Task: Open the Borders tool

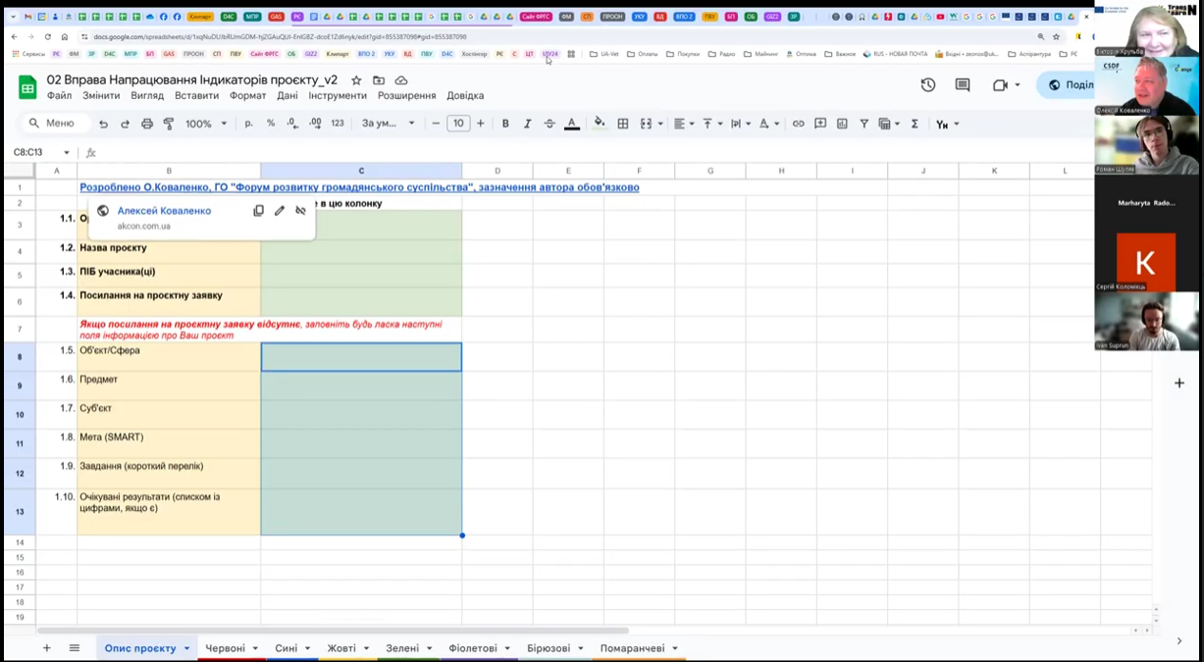Action: [623, 124]
